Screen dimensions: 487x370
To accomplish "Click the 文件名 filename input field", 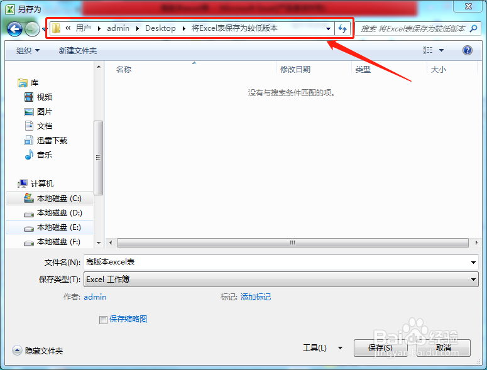I will point(276,263).
